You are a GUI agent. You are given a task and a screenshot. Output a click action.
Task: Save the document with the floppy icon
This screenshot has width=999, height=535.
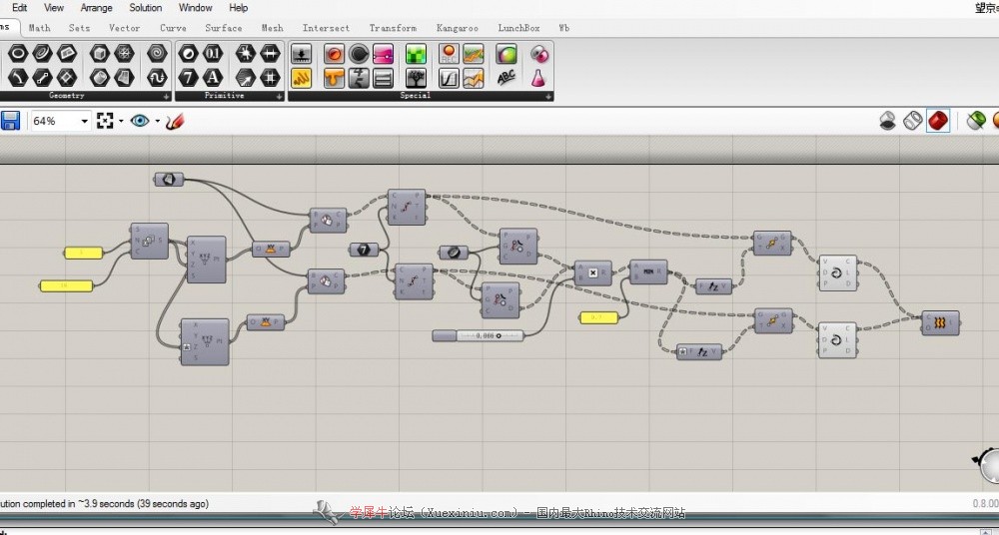pos(10,121)
